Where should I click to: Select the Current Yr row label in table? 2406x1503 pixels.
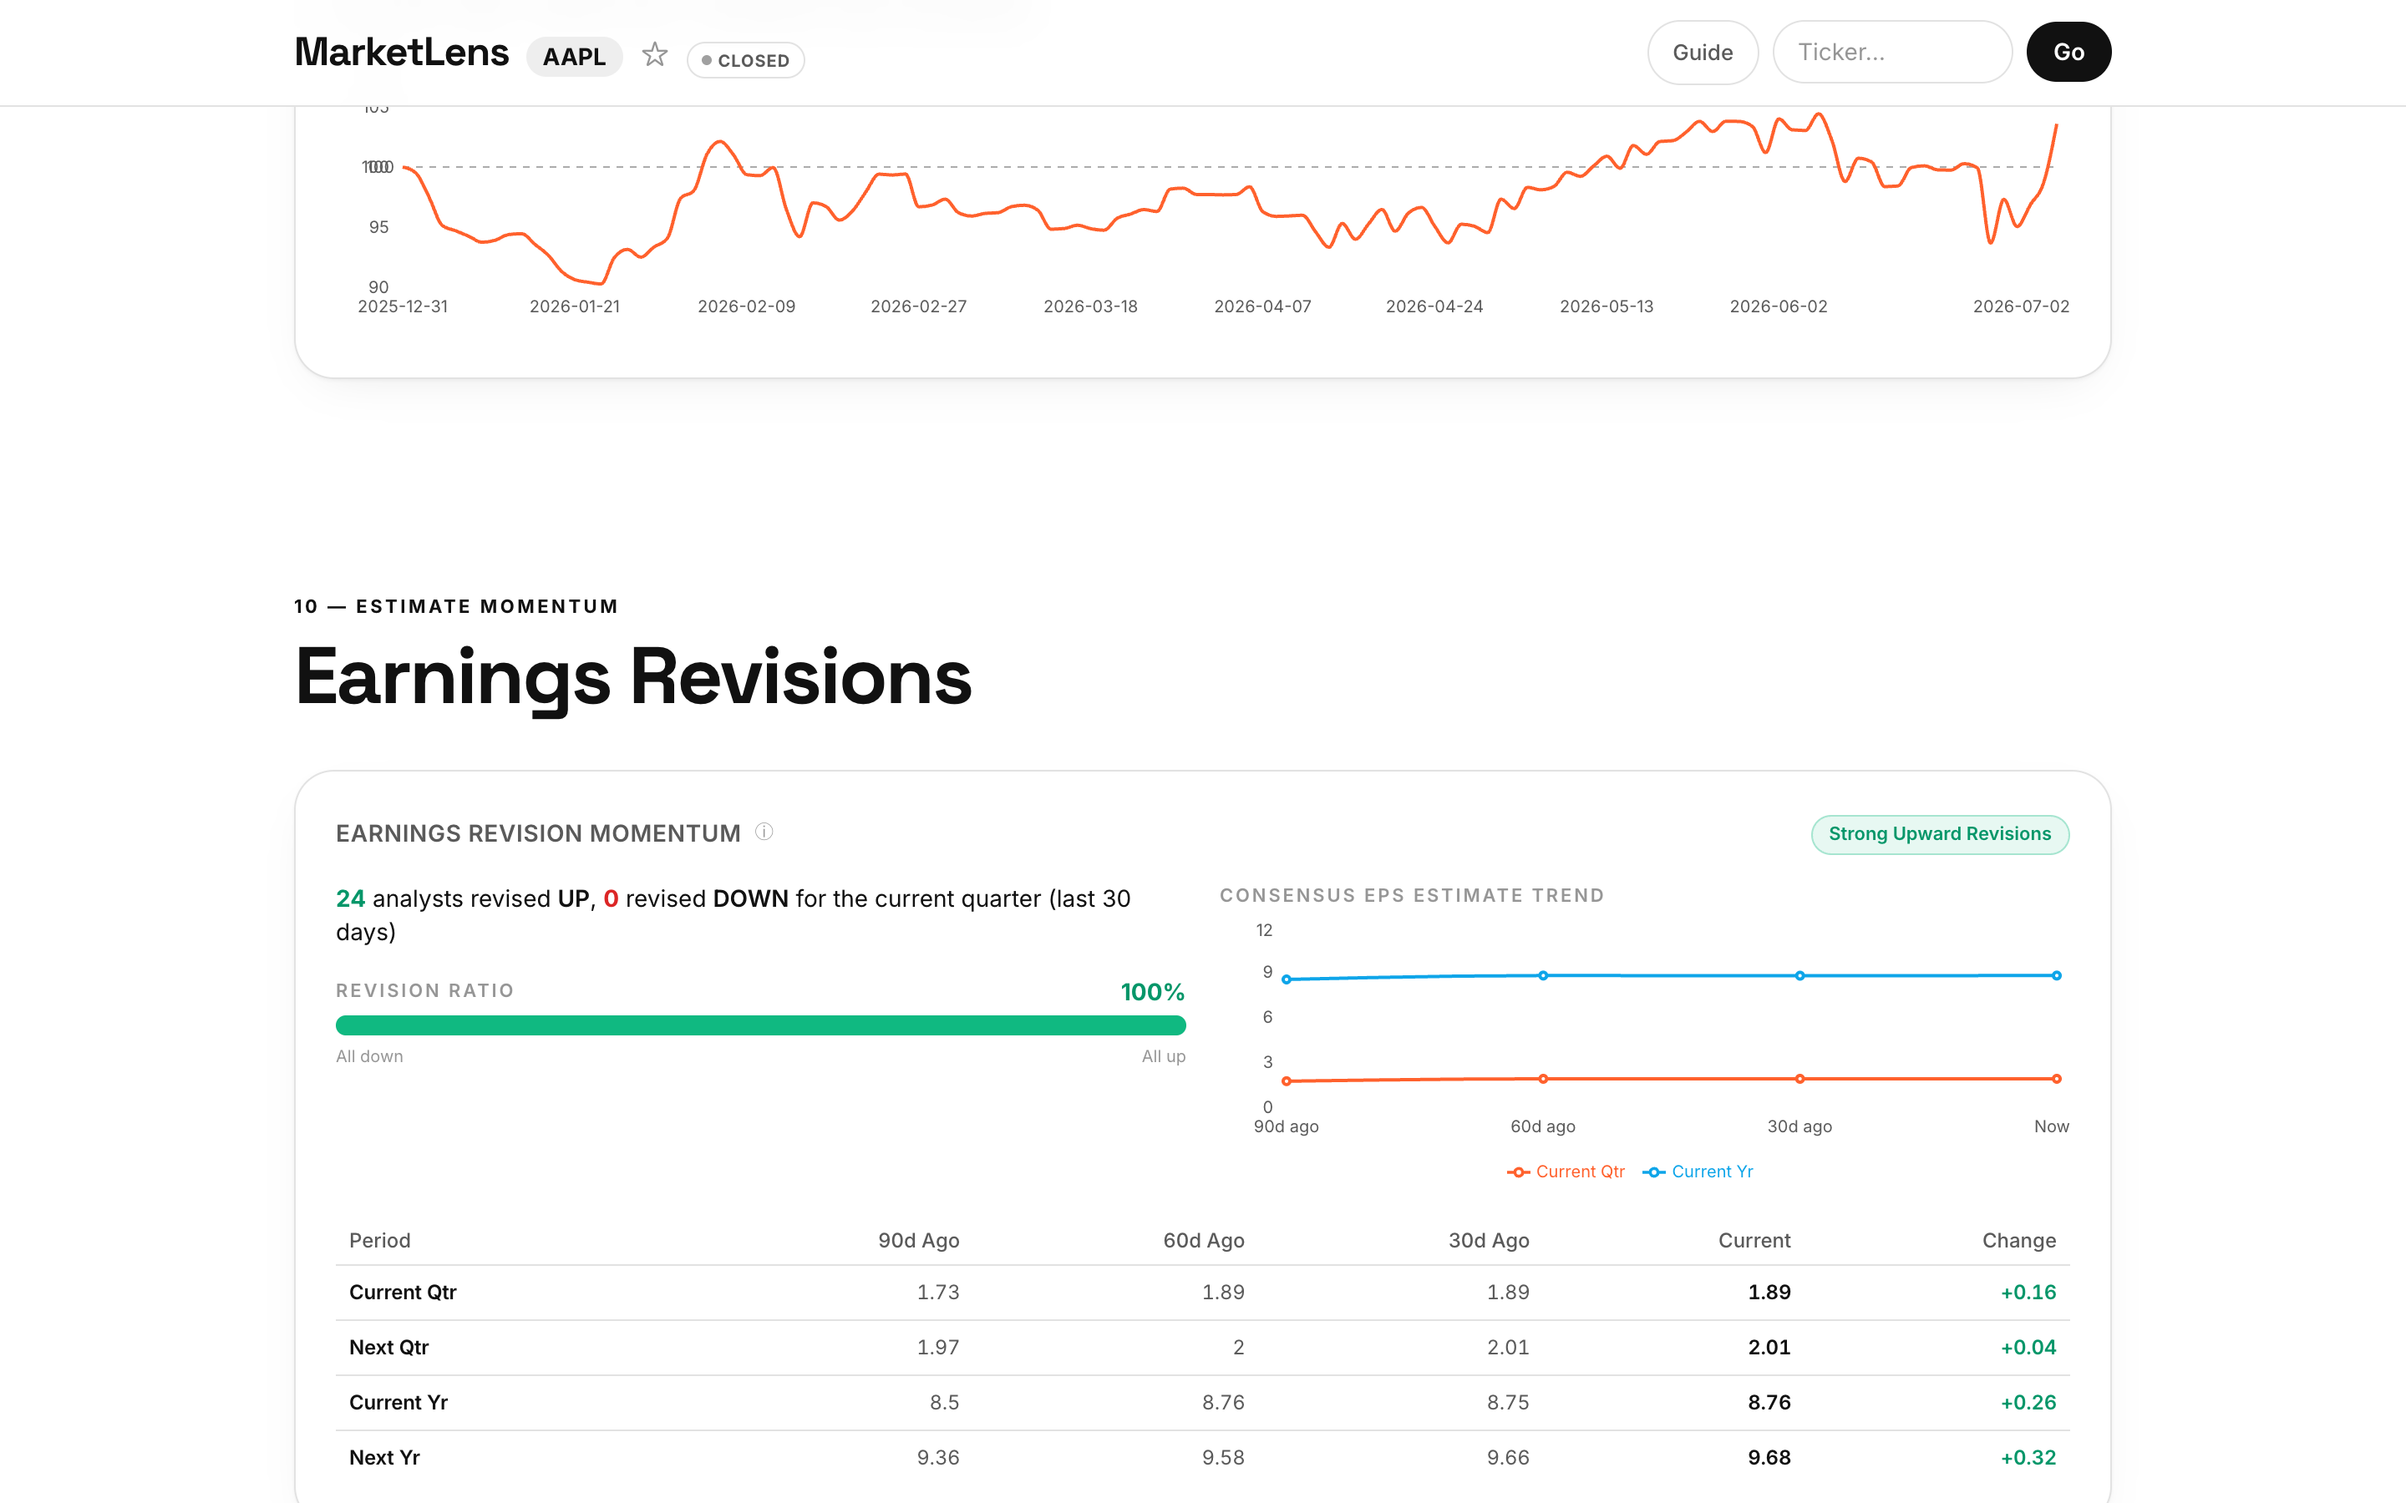click(x=398, y=1403)
